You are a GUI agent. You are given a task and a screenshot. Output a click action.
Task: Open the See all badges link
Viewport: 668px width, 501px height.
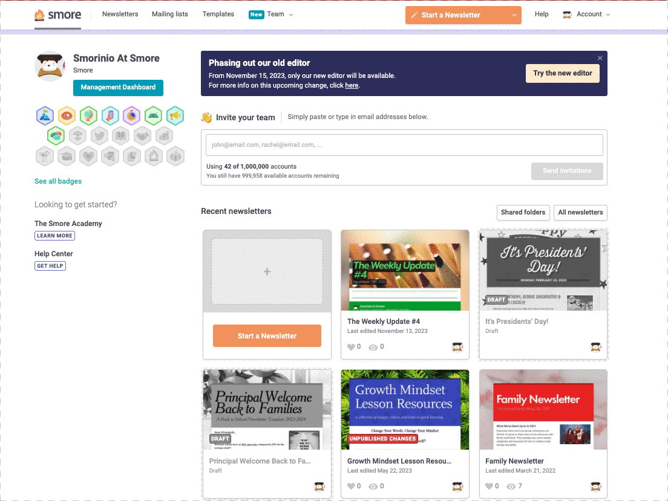pyautogui.click(x=58, y=181)
